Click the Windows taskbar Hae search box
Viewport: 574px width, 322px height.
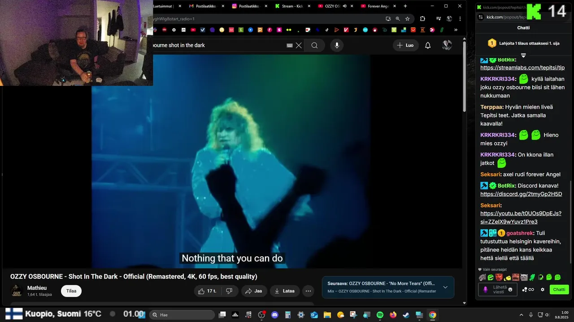pos(182,315)
